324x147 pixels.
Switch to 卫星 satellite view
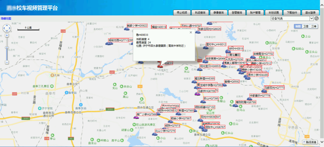306,26
